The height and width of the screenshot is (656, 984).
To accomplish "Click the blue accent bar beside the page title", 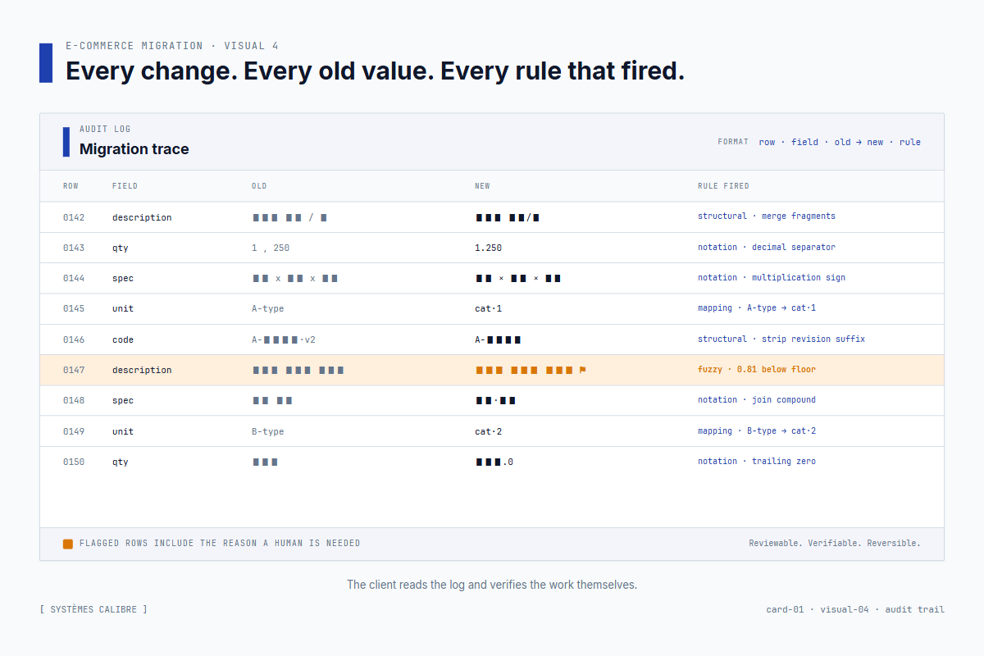I will pyautogui.click(x=45, y=64).
